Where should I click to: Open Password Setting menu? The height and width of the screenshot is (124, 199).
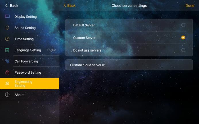click(30, 72)
